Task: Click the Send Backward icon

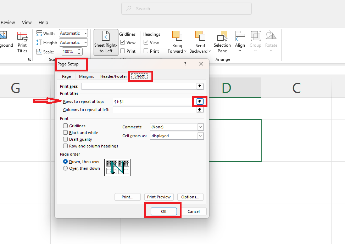Action: [200, 36]
